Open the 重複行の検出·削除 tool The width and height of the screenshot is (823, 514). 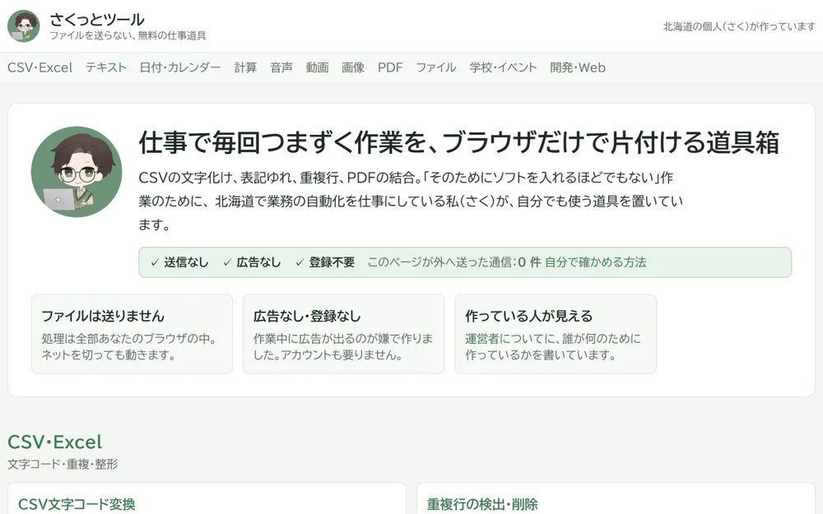482,504
